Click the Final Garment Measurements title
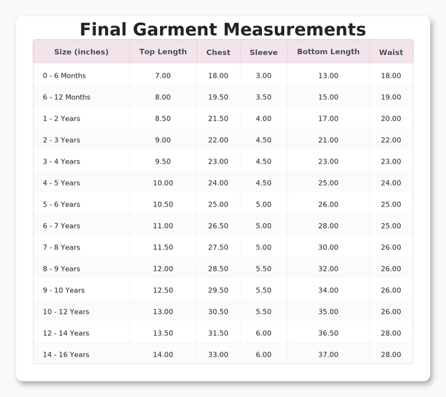Image resolution: width=446 pixels, height=397 pixels. [x=223, y=30]
